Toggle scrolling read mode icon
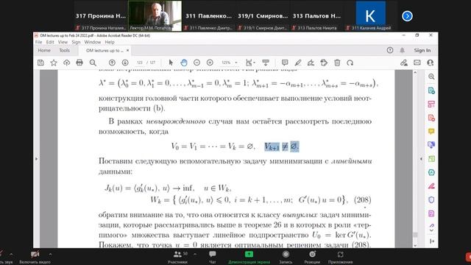The width and height of the screenshot is (471, 265). [266, 63]
